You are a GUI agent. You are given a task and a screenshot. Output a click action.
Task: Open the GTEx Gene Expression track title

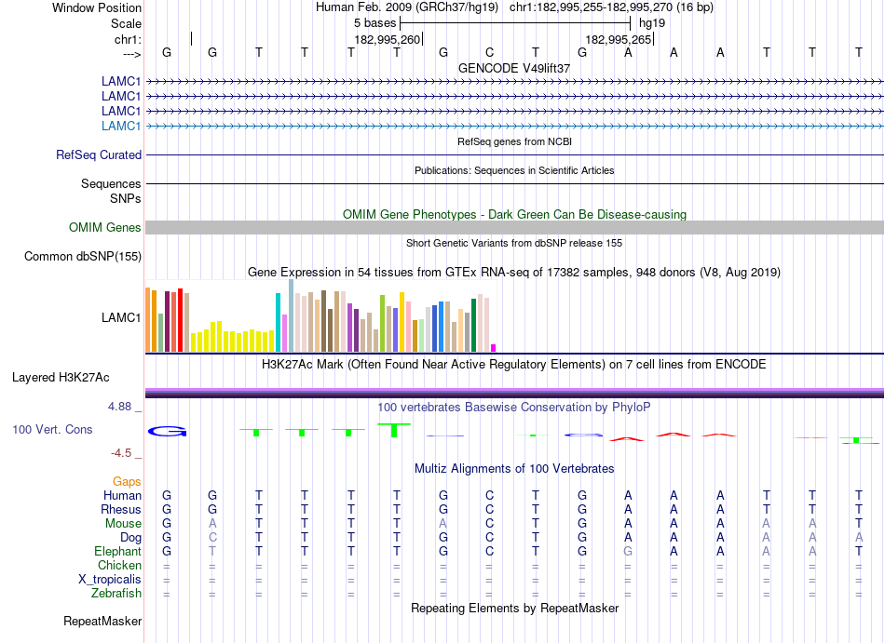click(514, 273)
